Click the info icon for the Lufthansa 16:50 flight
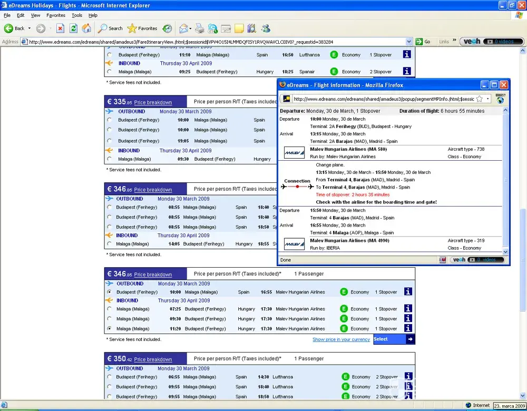 [x=407, y=54]
